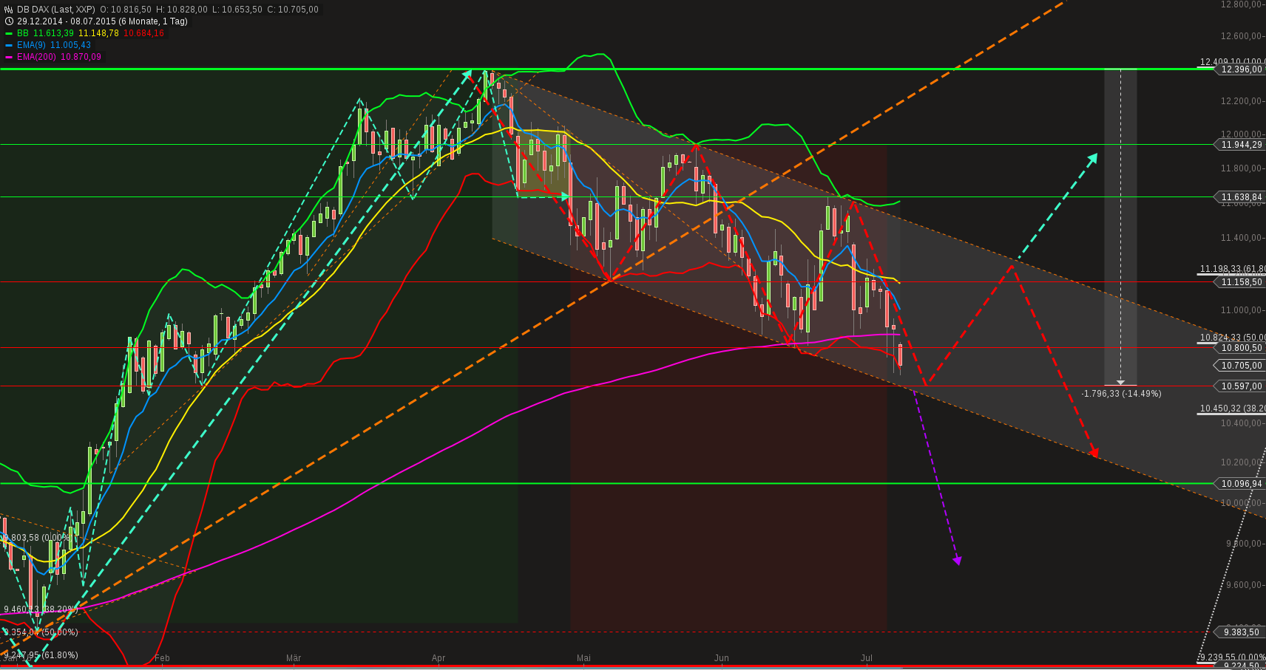Click the 10.800,50 price level tag
1266x670 pixels.
[1240, 348]
